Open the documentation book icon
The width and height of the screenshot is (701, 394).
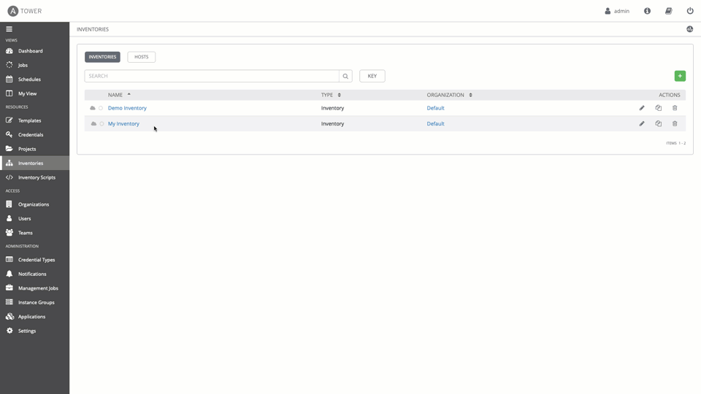(668, 11)
